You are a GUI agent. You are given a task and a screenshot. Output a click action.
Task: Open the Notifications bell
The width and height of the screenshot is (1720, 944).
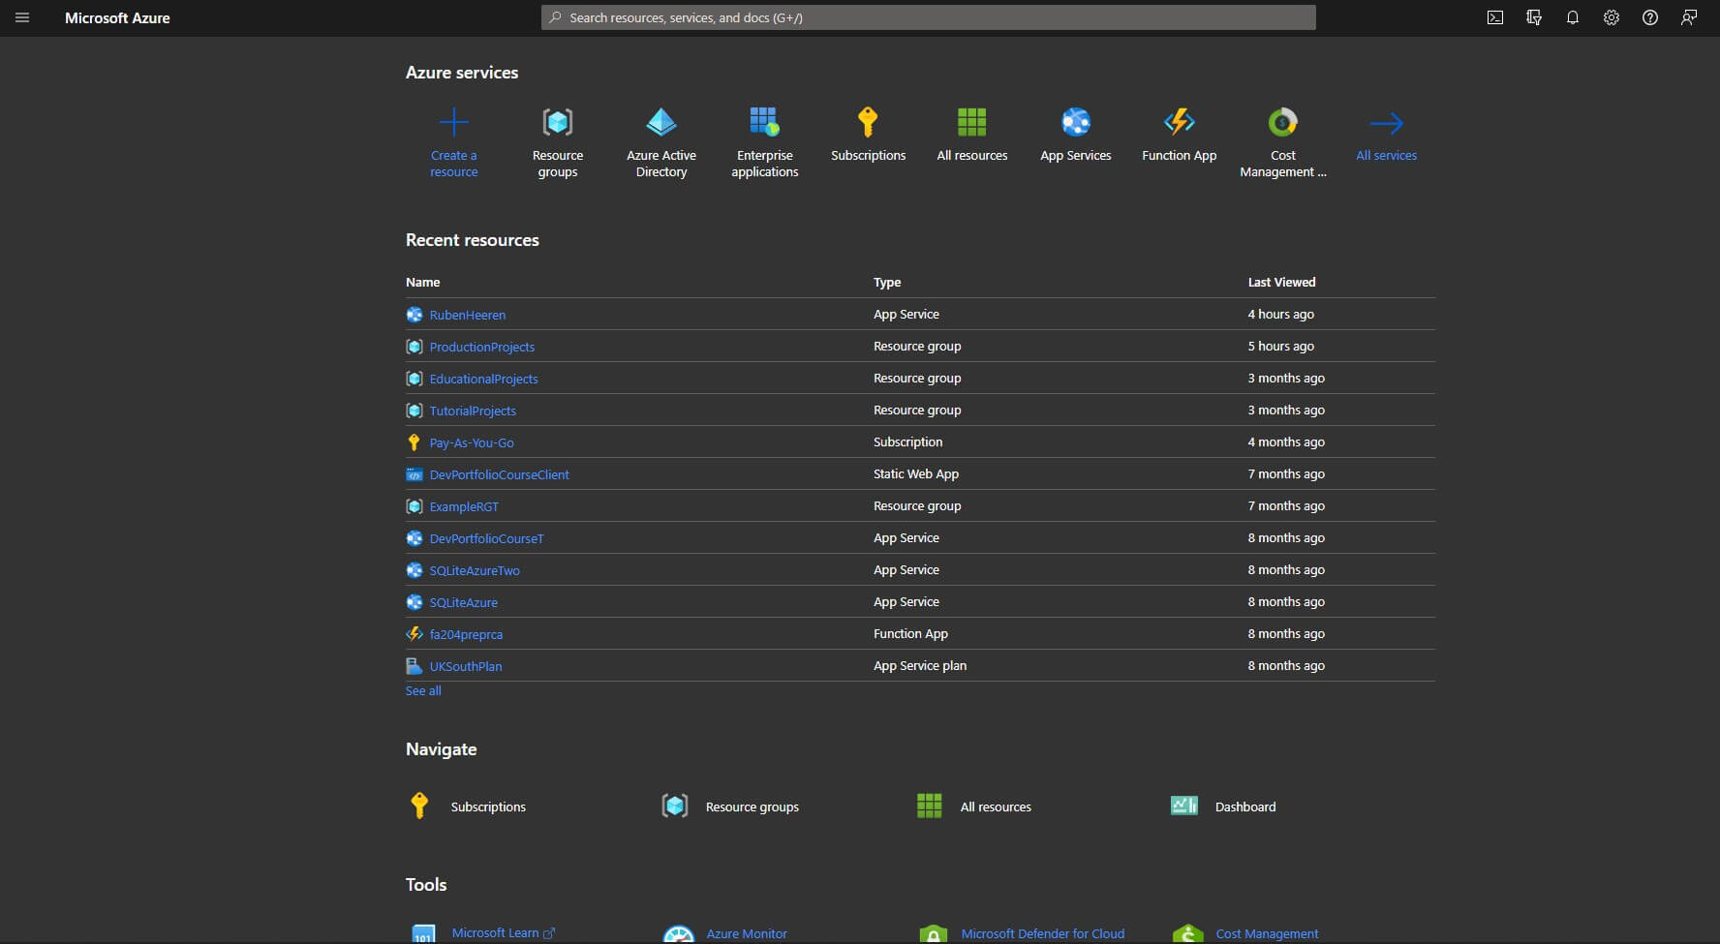(x=1573, y=17)
